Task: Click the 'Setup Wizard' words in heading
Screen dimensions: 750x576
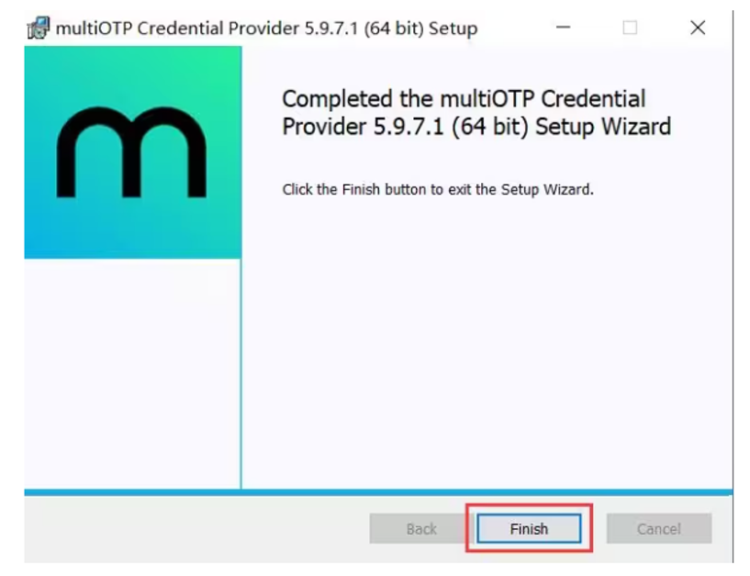Action: click(603, 127)
